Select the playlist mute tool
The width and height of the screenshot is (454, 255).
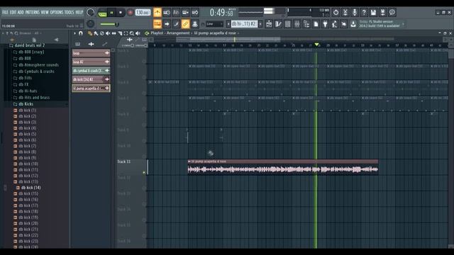pyautogui.click(x=108, y=33)
